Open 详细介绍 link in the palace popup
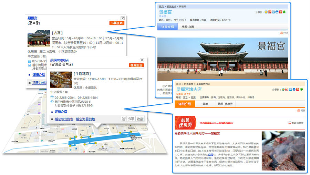Screen dimensions: 310x175 [x=39, y=75]
